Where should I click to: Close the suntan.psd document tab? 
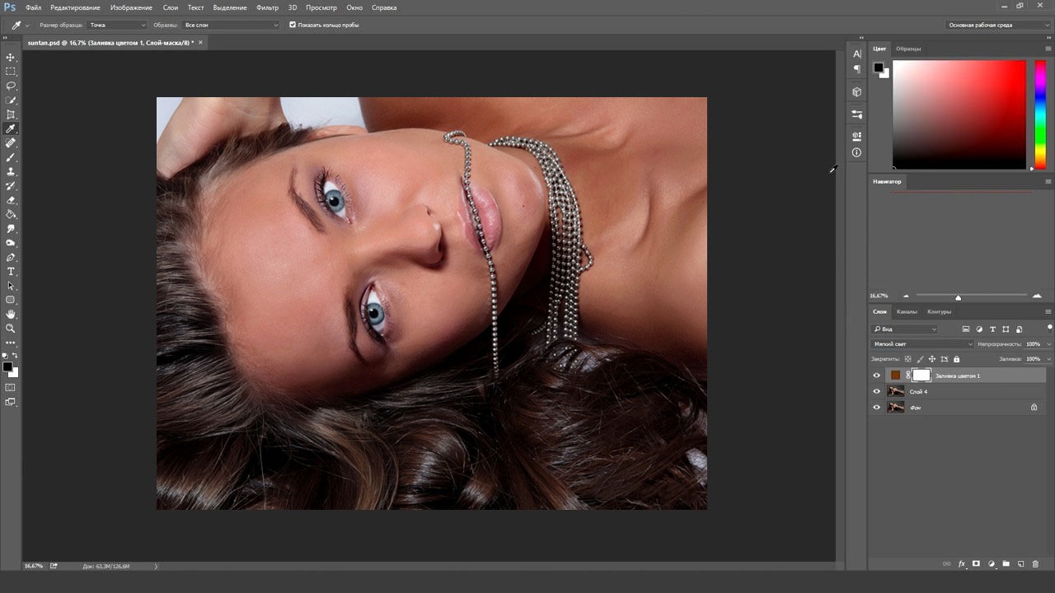pos(200,42)
